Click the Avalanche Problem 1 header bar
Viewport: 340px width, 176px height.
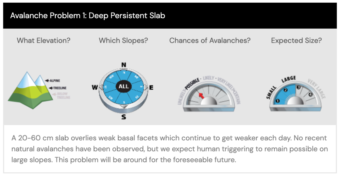[x=170, y=16]
